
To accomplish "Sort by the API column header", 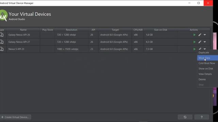I will pos(93,30).
